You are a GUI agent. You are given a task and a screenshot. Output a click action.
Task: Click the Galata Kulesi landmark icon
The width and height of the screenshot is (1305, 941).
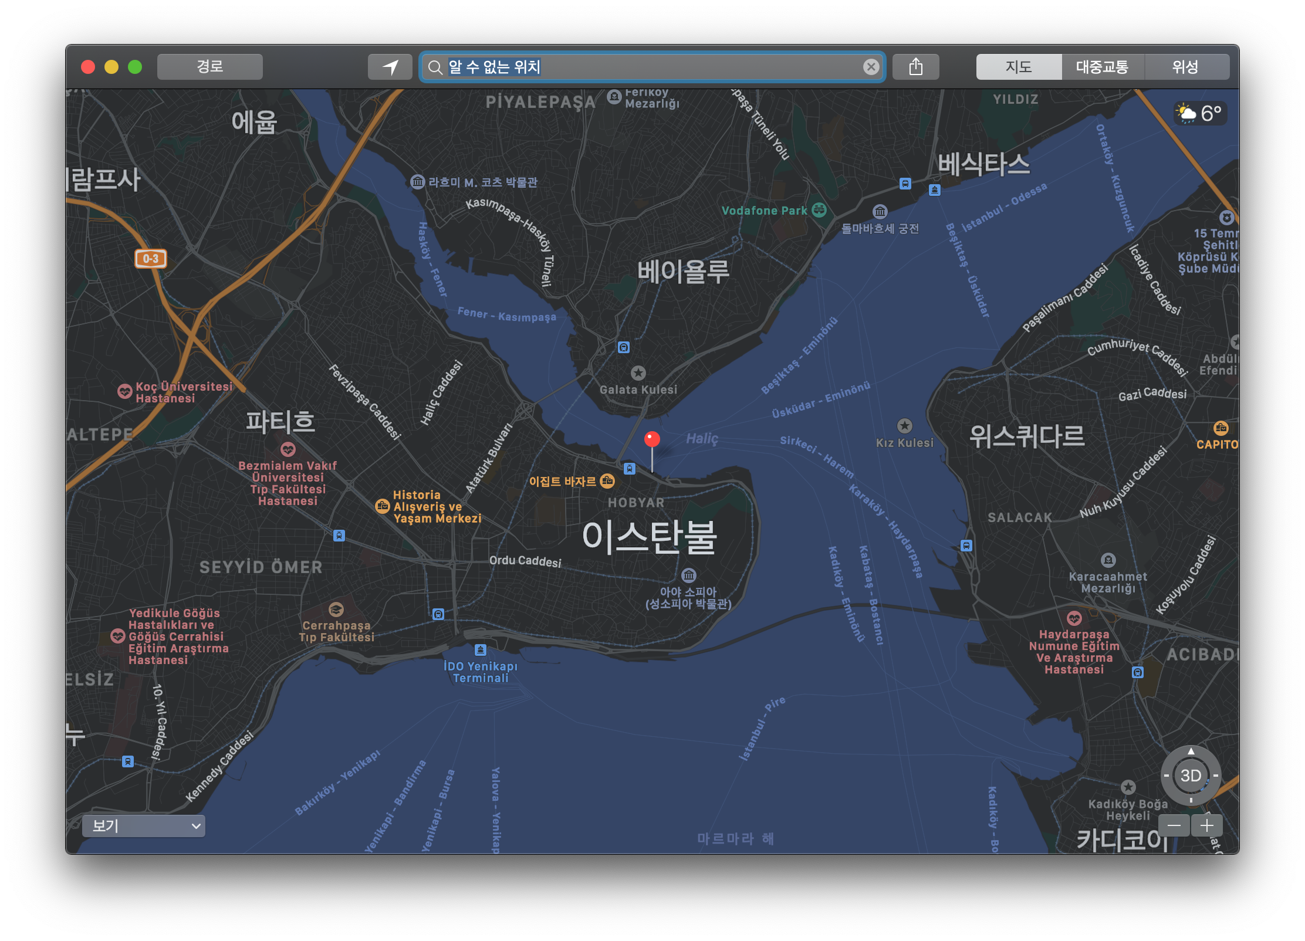[x=638, y=373]
